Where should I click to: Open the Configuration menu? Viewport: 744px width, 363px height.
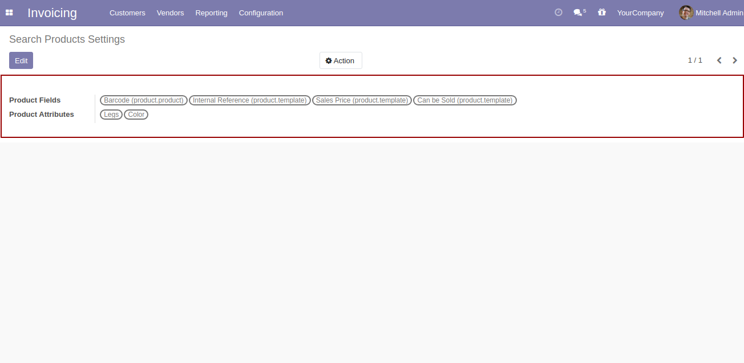pyautogui.click(x=261, y=13)
